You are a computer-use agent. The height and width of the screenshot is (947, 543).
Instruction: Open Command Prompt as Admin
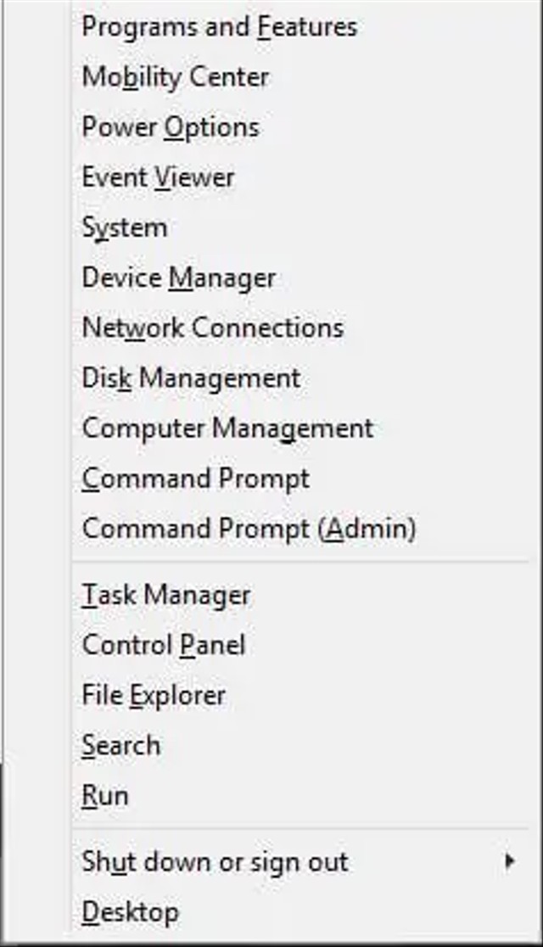(x=249, y=527)
